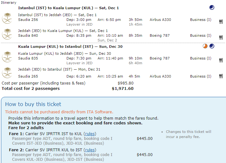Click the meal icon for Saudia 256
This screenshot has height=163, width=226.
coord(221,22)
